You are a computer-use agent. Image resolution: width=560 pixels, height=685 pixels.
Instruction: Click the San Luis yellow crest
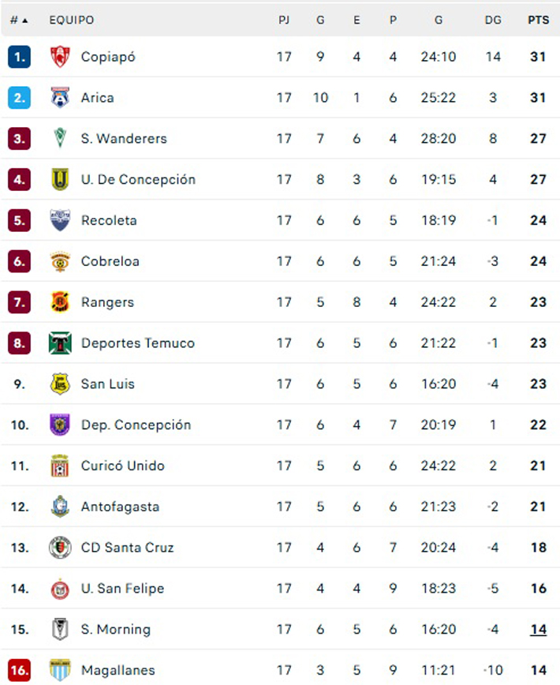60,384
